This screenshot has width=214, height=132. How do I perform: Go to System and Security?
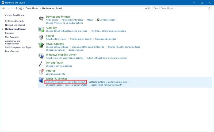click(x=14, y=21)
